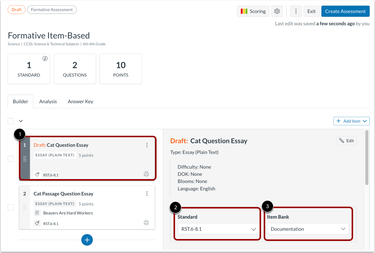
Task: Open the kebab menu for Cat Question Essay
Action: (x=147, y=145)
